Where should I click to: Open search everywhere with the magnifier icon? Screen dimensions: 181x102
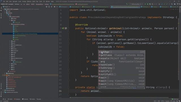(x=180, y=4)
